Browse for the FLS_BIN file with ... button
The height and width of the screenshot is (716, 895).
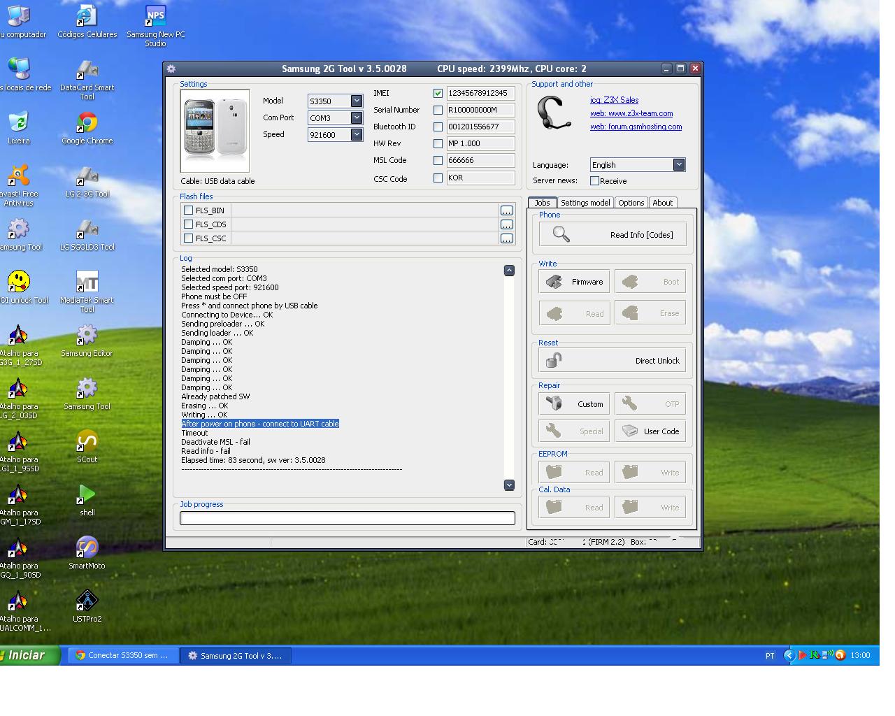point(507,210)
